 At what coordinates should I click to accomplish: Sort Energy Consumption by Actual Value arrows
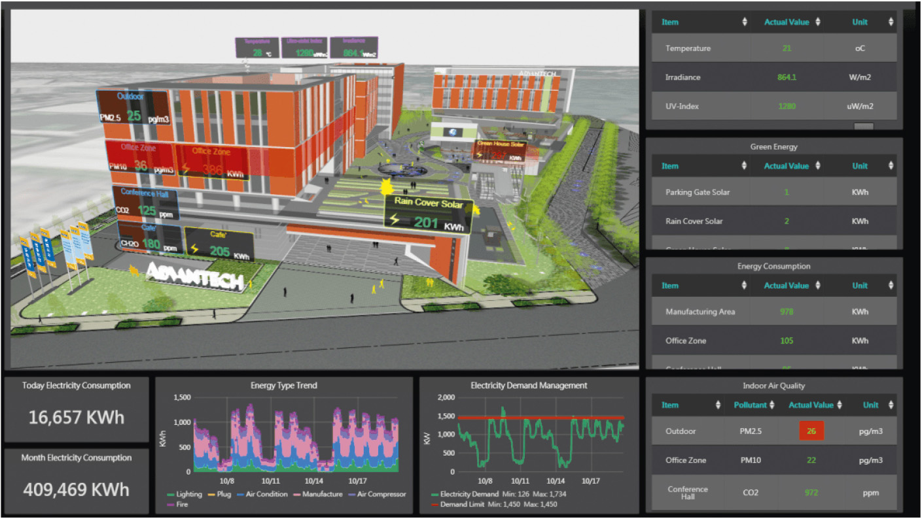(817, 286)
